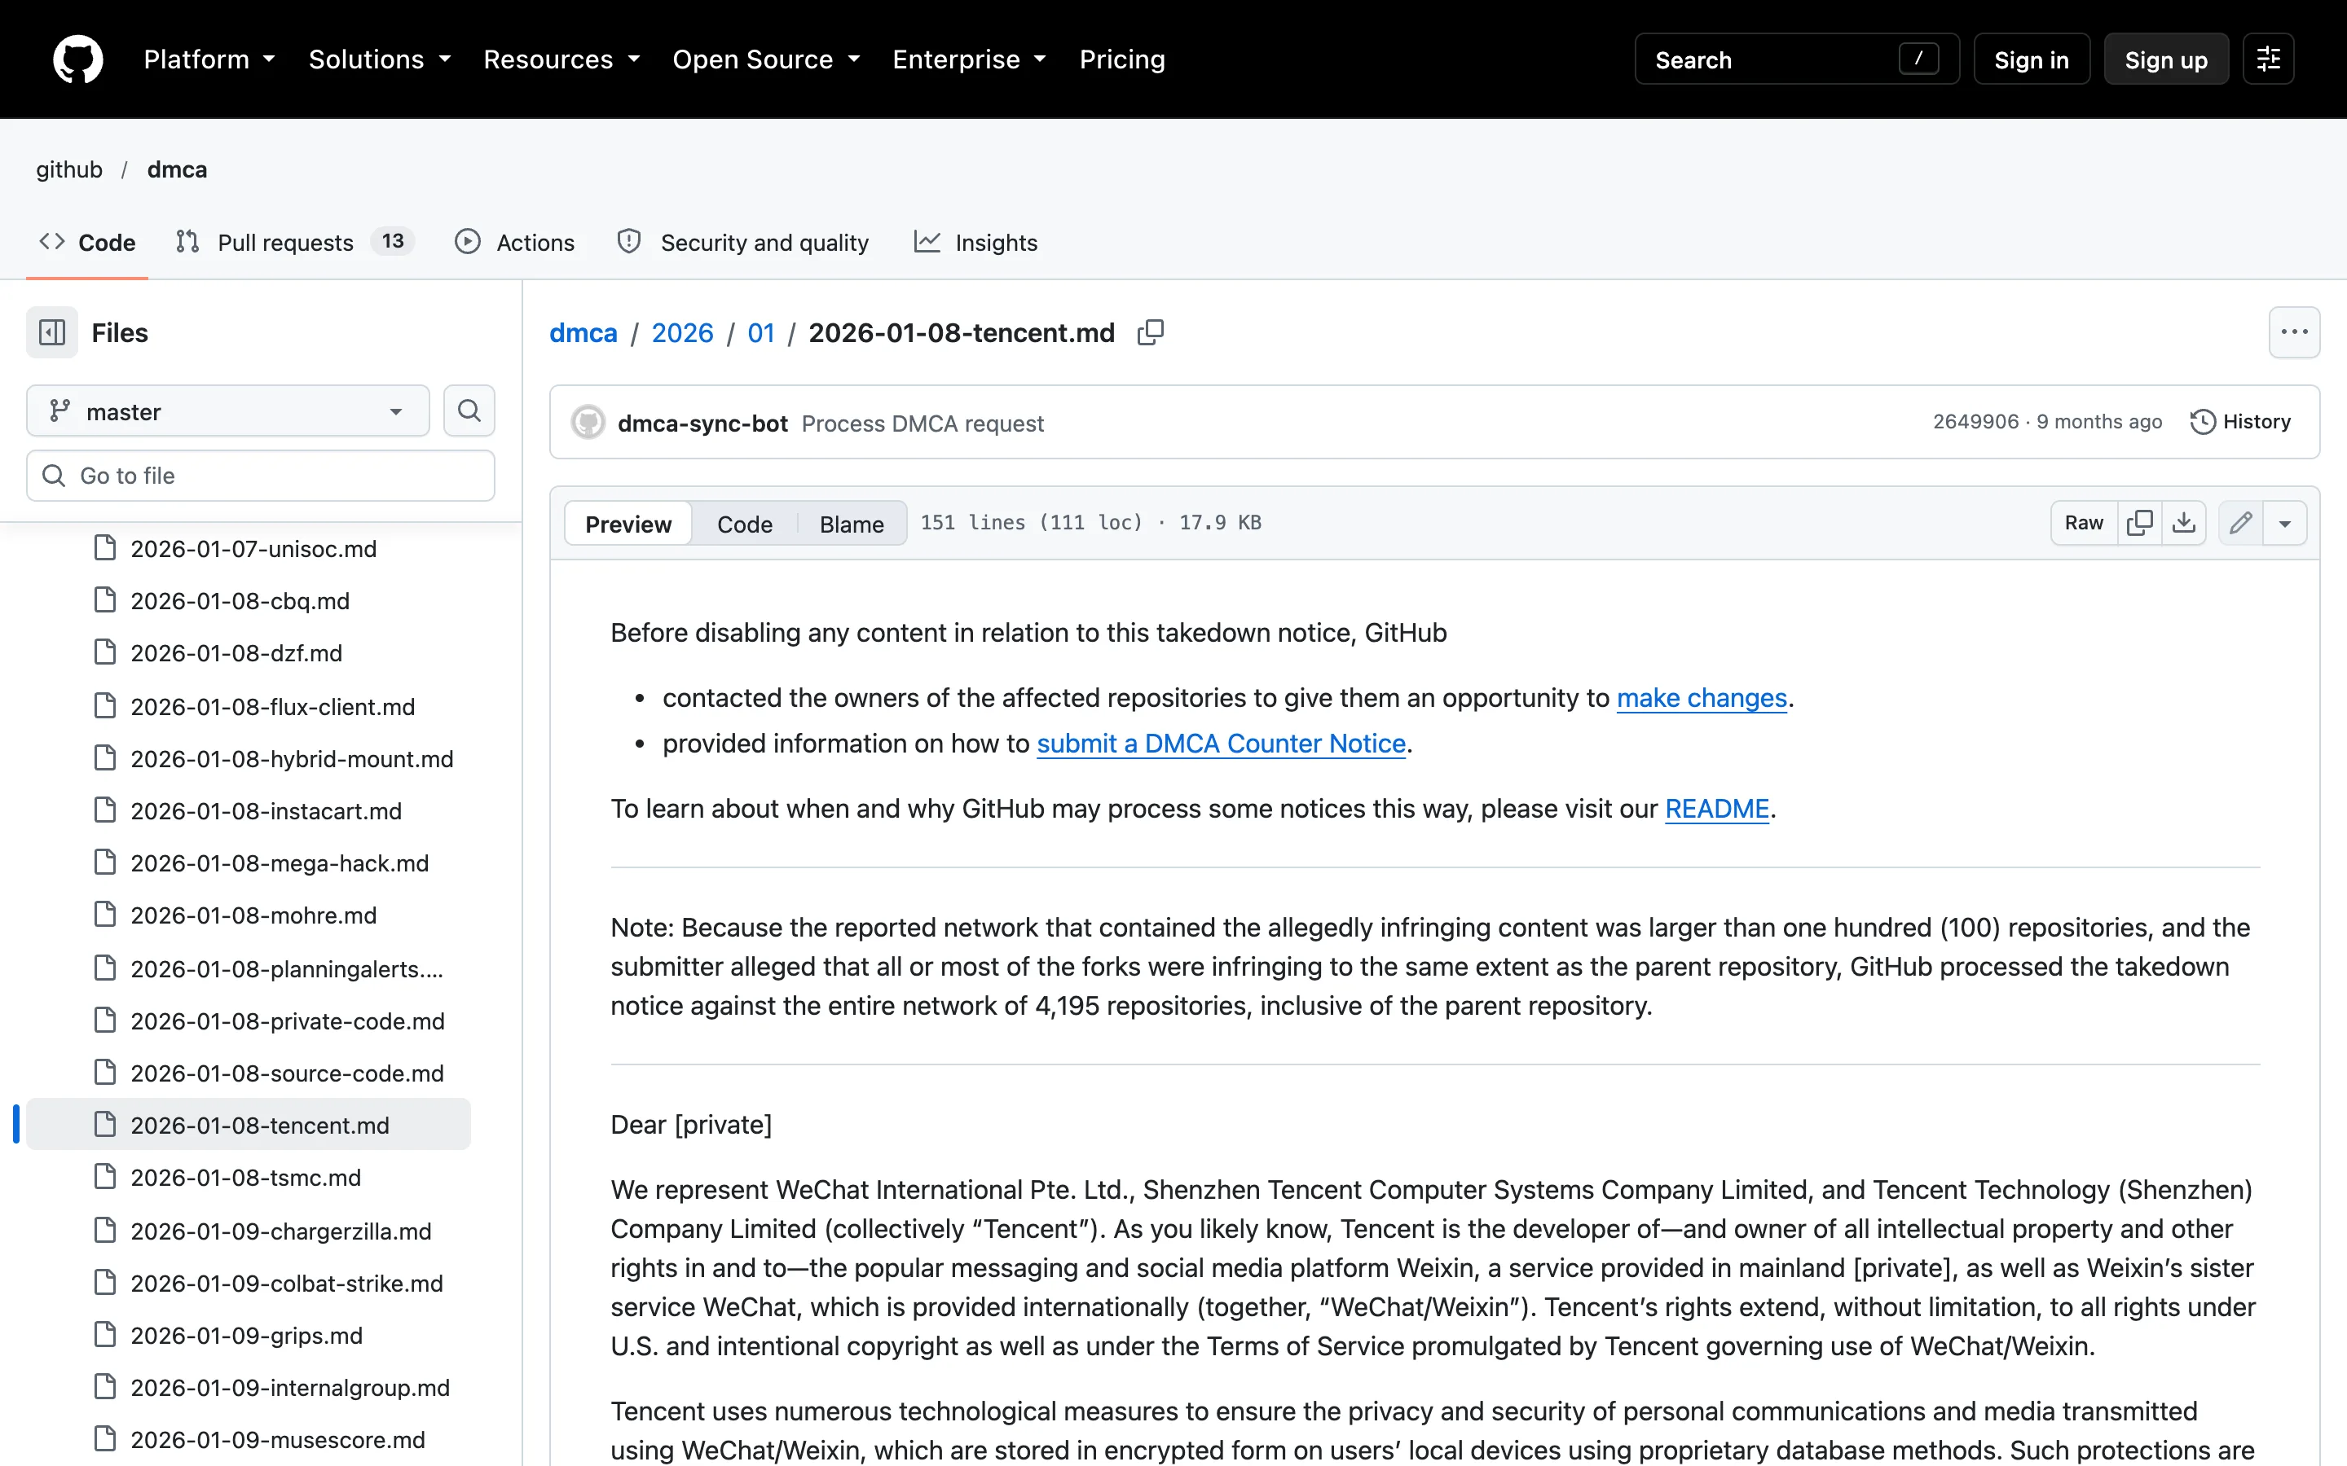Expand the Resources menu
This screenshot has height=1466, width=2347.
point(562,59)
